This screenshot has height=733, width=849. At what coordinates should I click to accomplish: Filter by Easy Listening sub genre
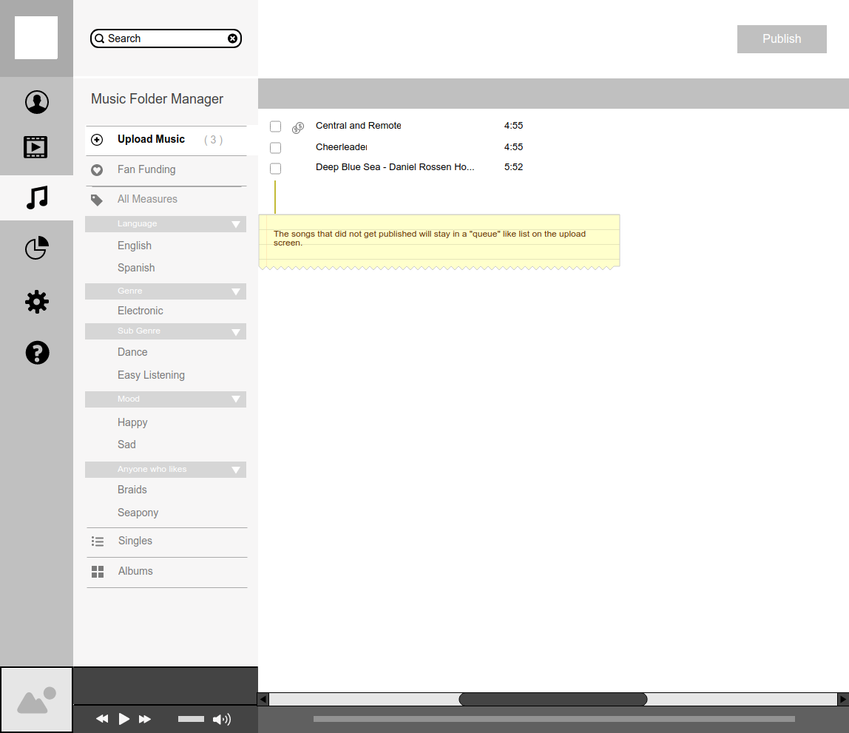click(x=151, y=375)
